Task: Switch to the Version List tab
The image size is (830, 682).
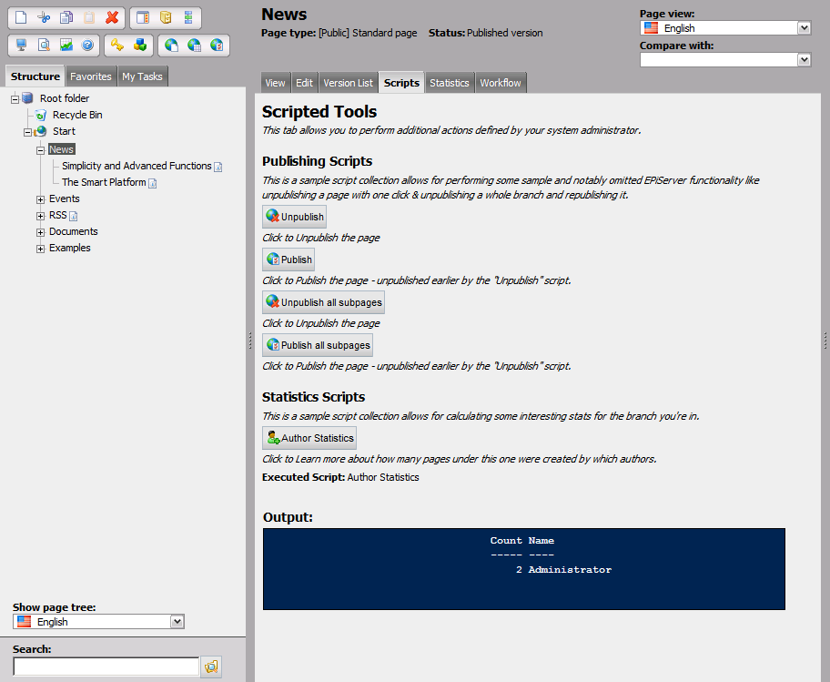Action: 348,83
